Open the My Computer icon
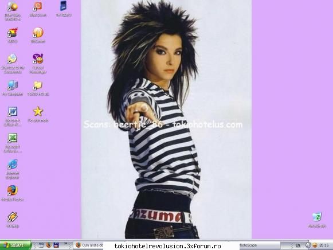The height and width of the screenshot is (250, 333). coord(12,88)
